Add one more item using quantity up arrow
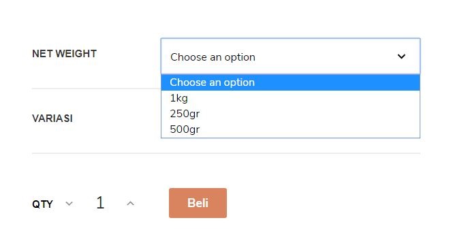This screenshot has height=248, width=451. (130, 204)
